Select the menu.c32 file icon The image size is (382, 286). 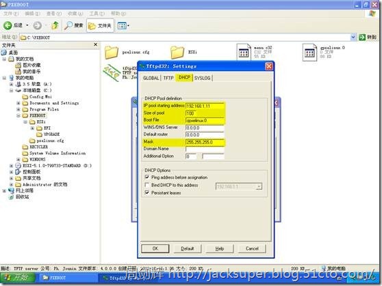(244, 52)
